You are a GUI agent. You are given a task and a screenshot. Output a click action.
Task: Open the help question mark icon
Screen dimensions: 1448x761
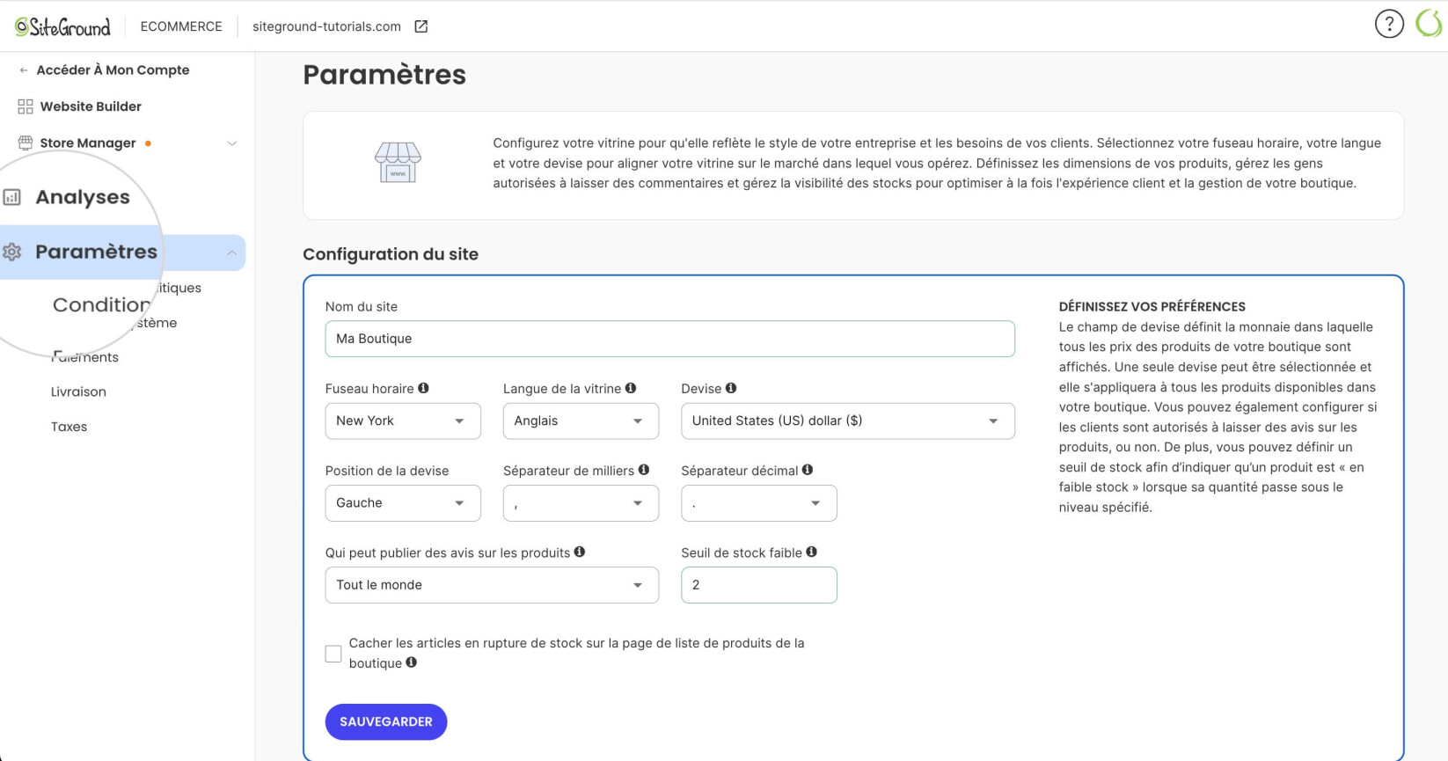(1389, 24)
